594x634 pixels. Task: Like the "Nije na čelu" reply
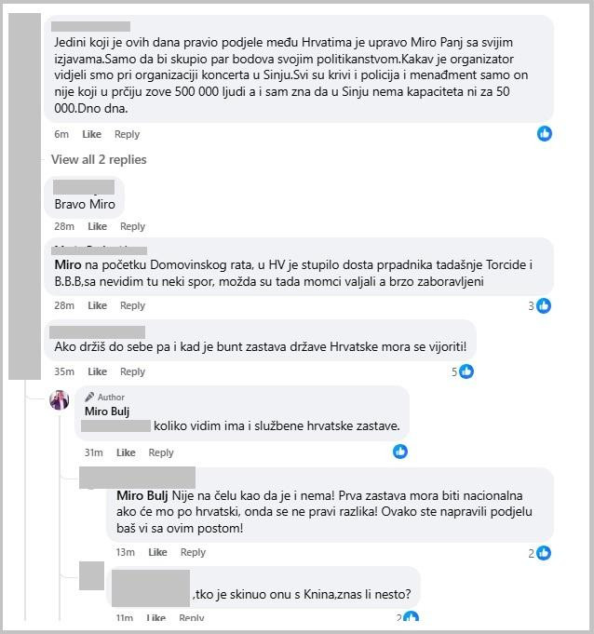tap(157, 552)
